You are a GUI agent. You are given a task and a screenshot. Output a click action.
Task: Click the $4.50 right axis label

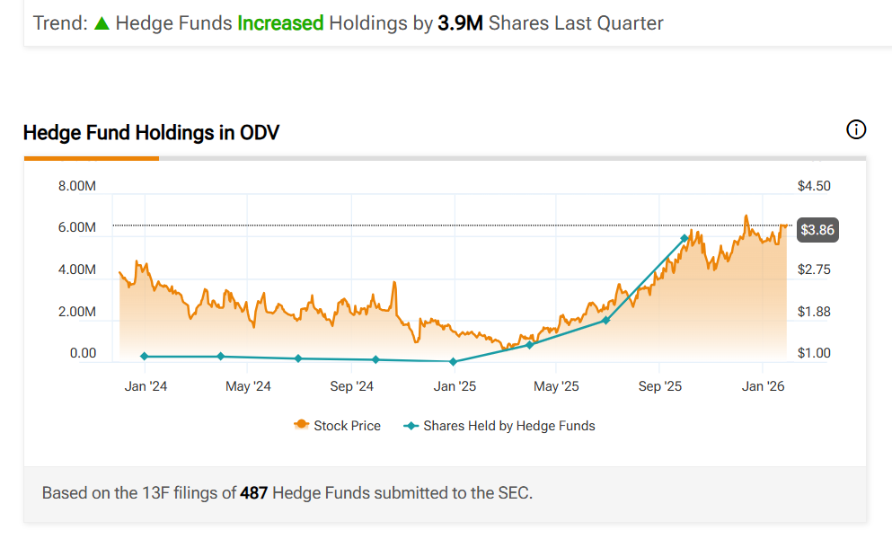point(814,186)
